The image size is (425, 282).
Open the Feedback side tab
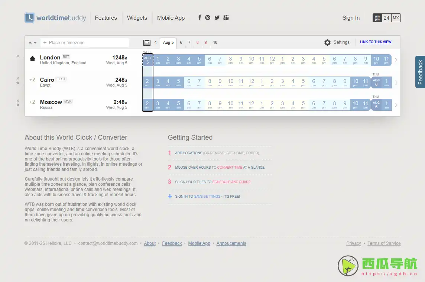420,72
